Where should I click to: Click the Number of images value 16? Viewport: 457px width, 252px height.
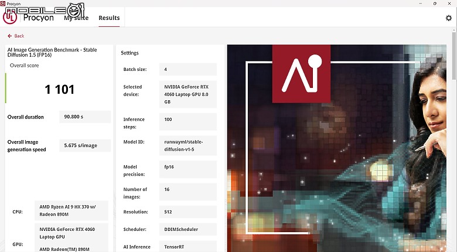pos(188,192)
